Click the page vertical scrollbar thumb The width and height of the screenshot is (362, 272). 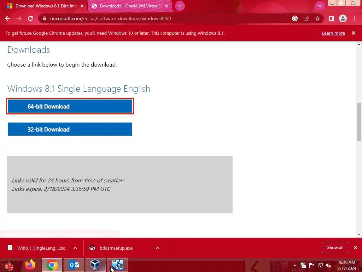359,122
